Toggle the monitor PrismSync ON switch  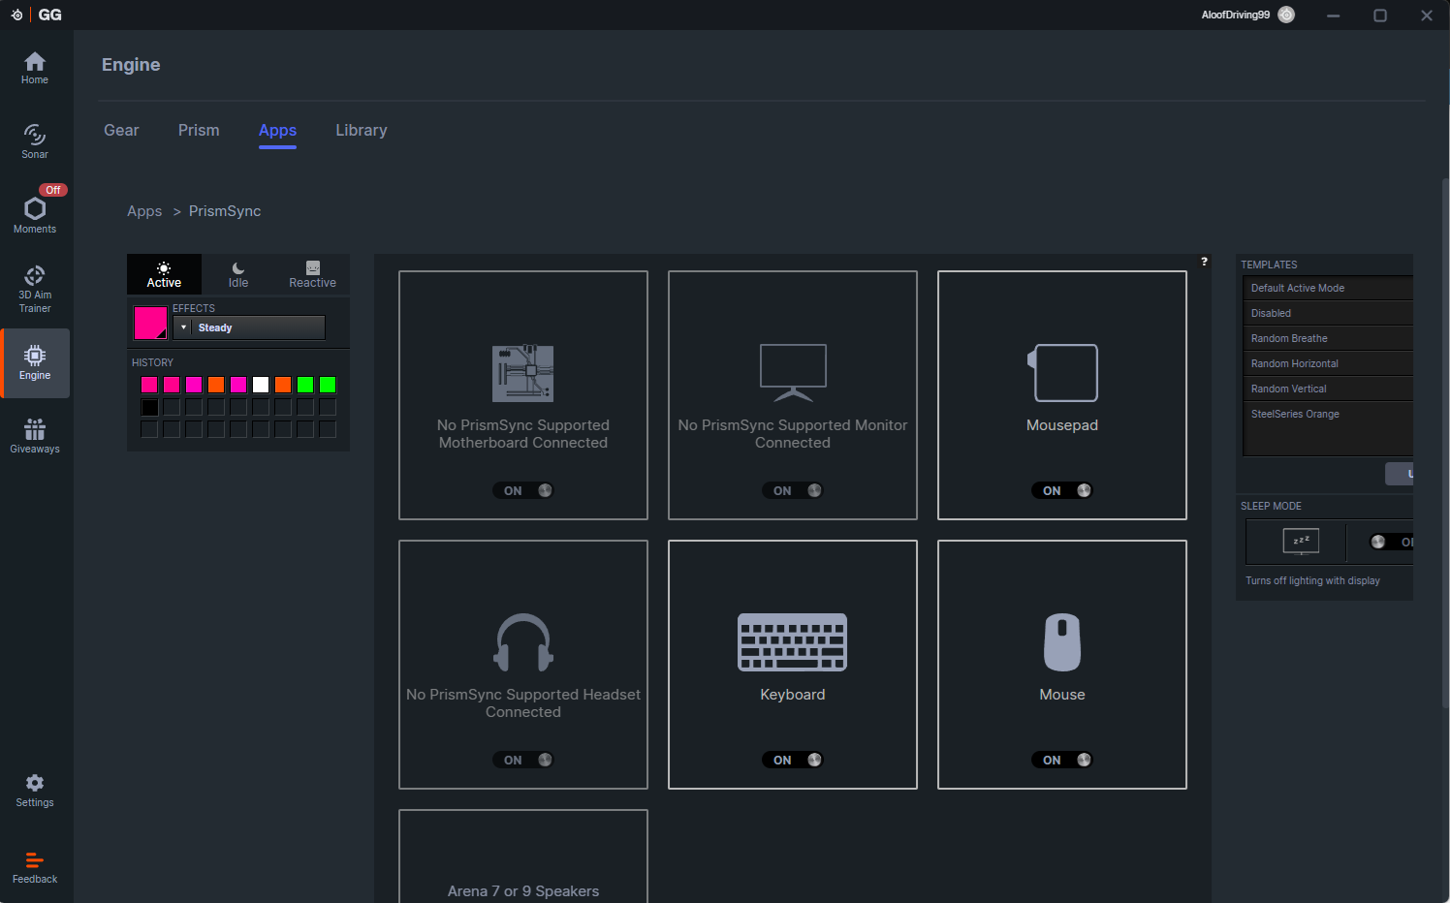[793, 490]
